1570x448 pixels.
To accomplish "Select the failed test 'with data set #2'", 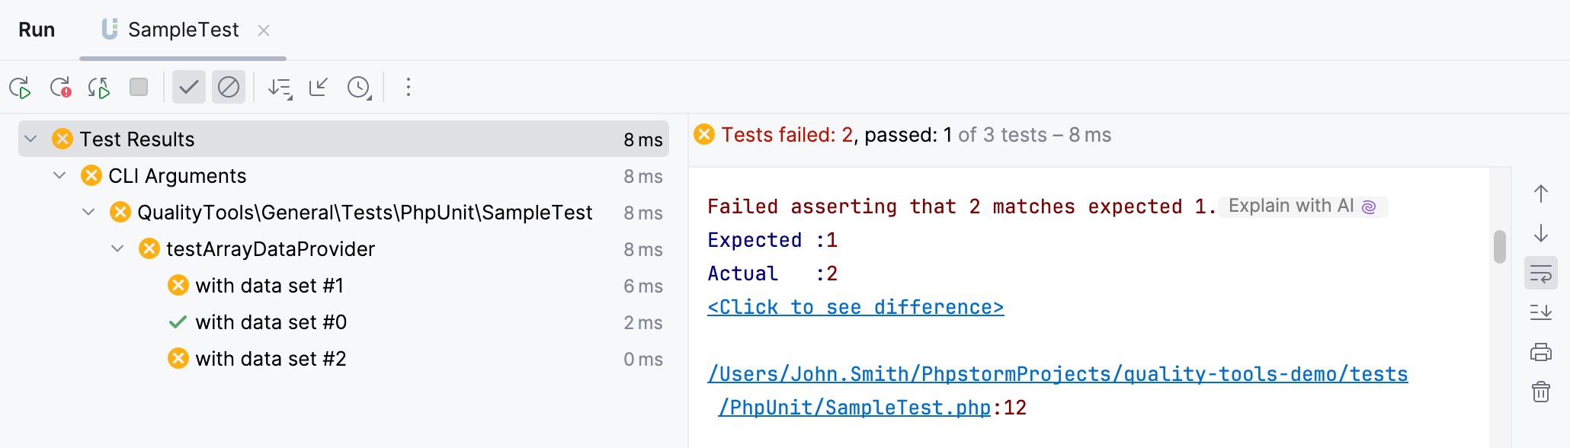I will (x=271, y=358).
